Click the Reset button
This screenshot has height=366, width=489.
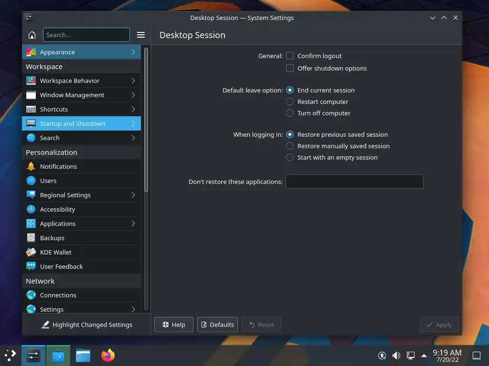coord(261,325)
